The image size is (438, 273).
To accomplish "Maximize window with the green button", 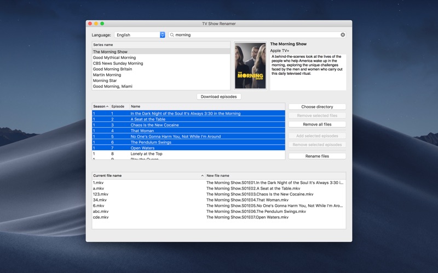I will click(102, 23).
